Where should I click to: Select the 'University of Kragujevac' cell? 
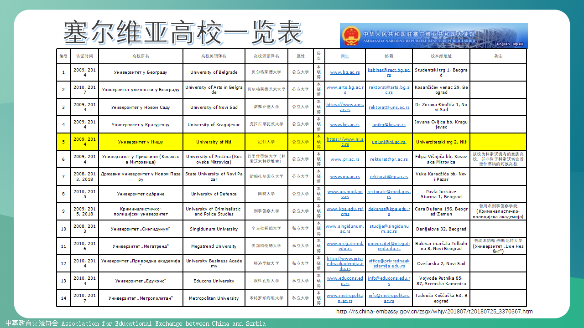214,124
